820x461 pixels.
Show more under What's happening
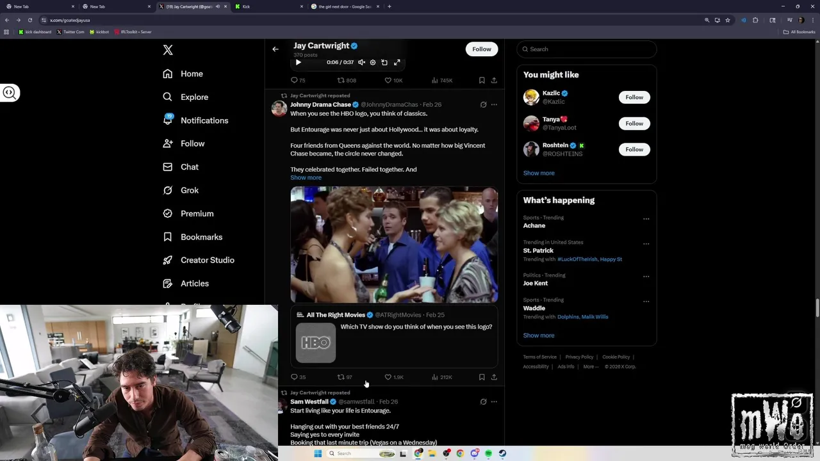pyautogui.click(x=539, y=336)
